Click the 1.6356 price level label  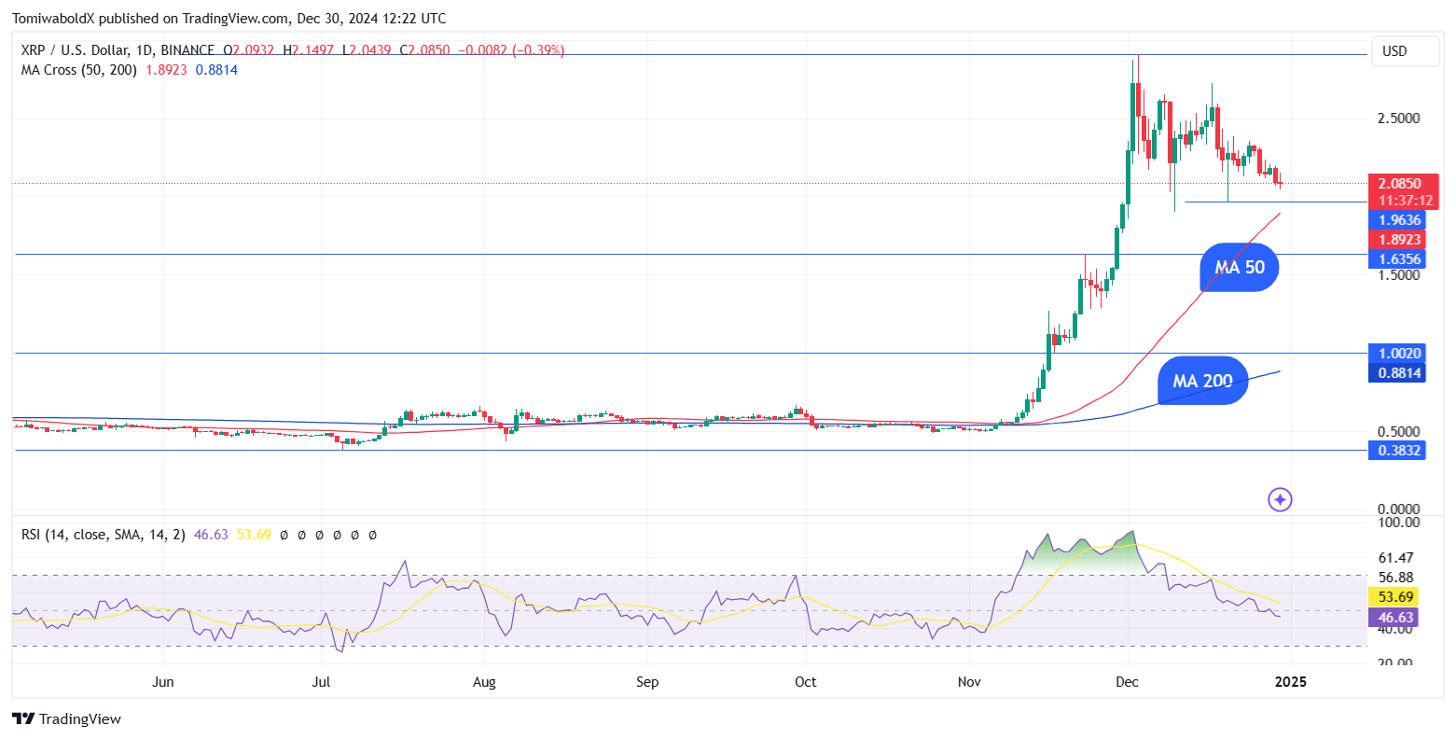tap(1399, 259)
